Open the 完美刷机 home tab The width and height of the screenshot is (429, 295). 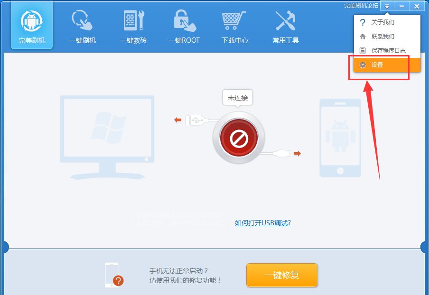32,25
